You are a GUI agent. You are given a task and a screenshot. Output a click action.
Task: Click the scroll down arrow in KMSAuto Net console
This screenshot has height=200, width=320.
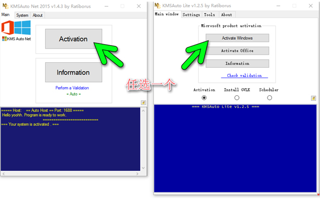coord(143,168)
